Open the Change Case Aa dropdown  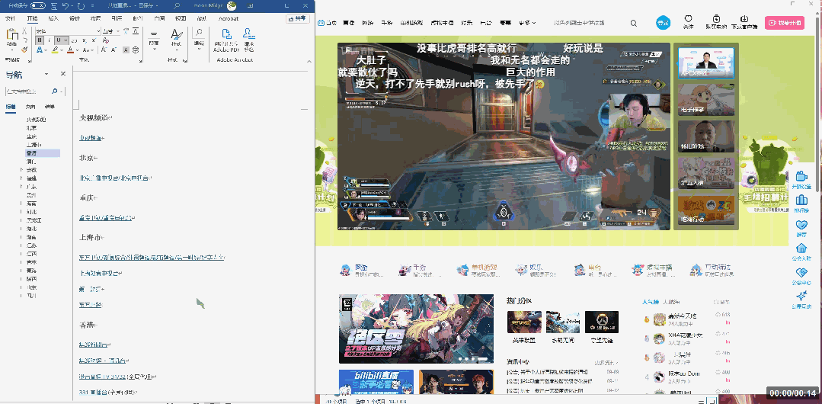point(87,50)
